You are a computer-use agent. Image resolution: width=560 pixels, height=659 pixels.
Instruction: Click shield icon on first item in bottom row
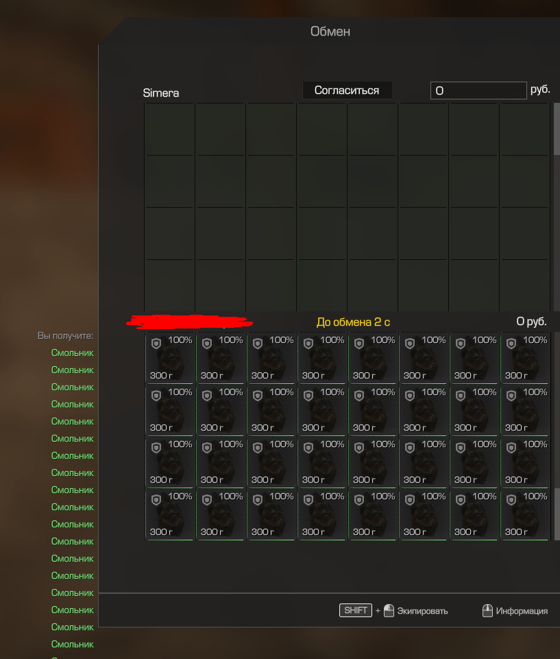click(x=156, y=500)
